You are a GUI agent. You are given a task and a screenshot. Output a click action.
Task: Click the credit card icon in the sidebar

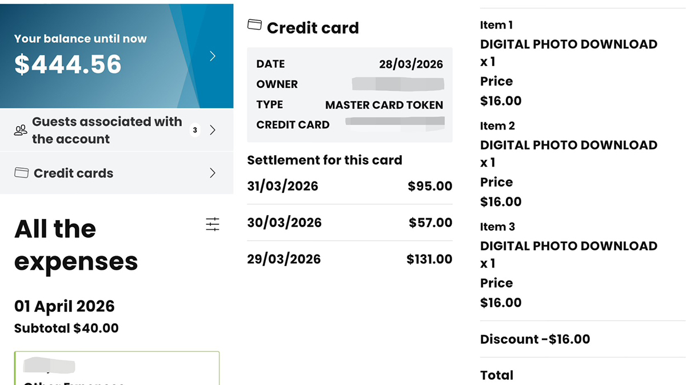[x=21, y=173]
